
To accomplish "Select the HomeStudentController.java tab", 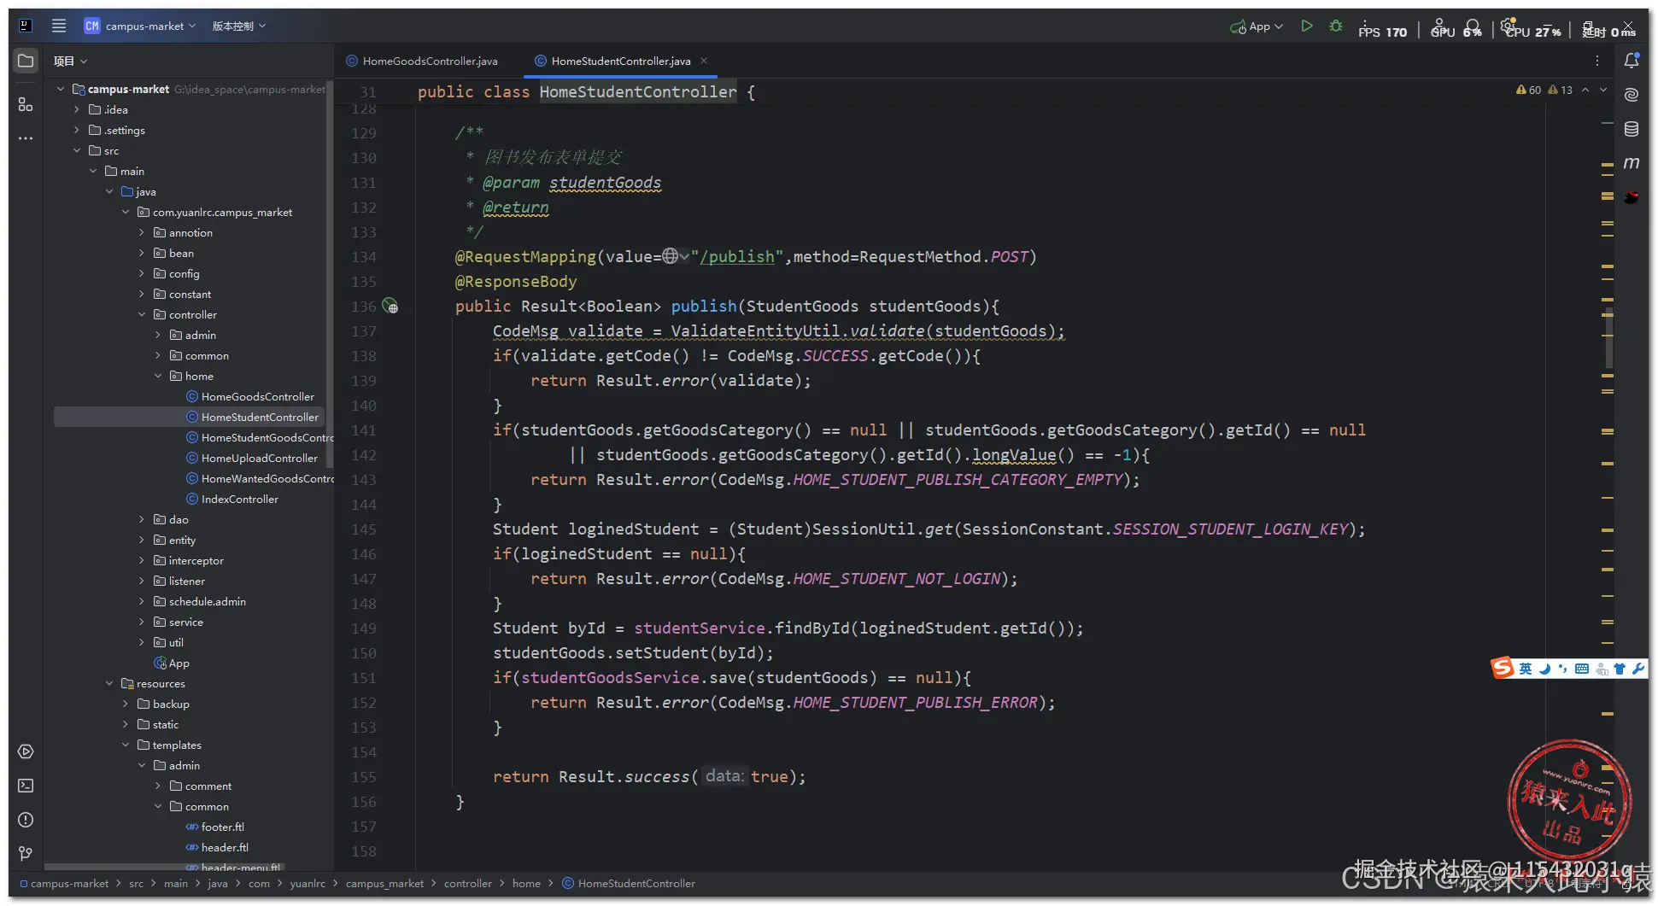I will 620,61.
